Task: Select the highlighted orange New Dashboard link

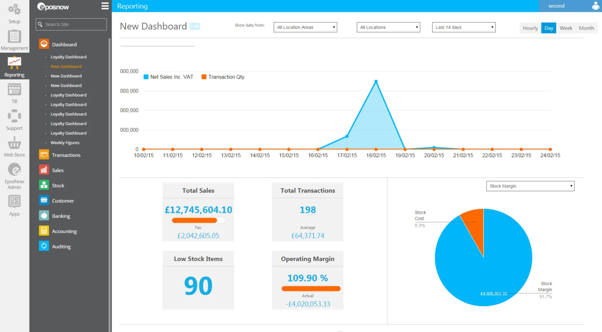Action: (66, 66)
